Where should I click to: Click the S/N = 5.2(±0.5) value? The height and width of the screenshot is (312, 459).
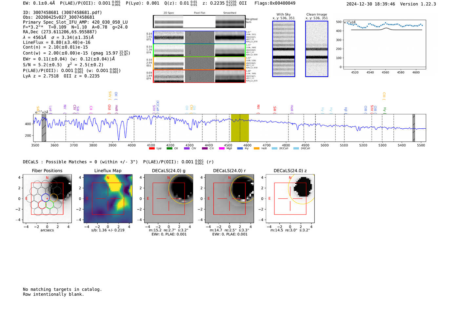[42, 65]
